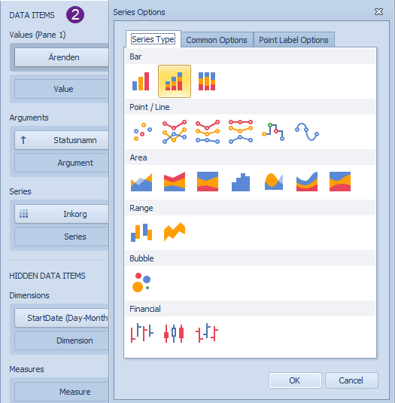
Task: Open the Point Label Options tab
Action: pyautogui.click(x=293, y=40)
